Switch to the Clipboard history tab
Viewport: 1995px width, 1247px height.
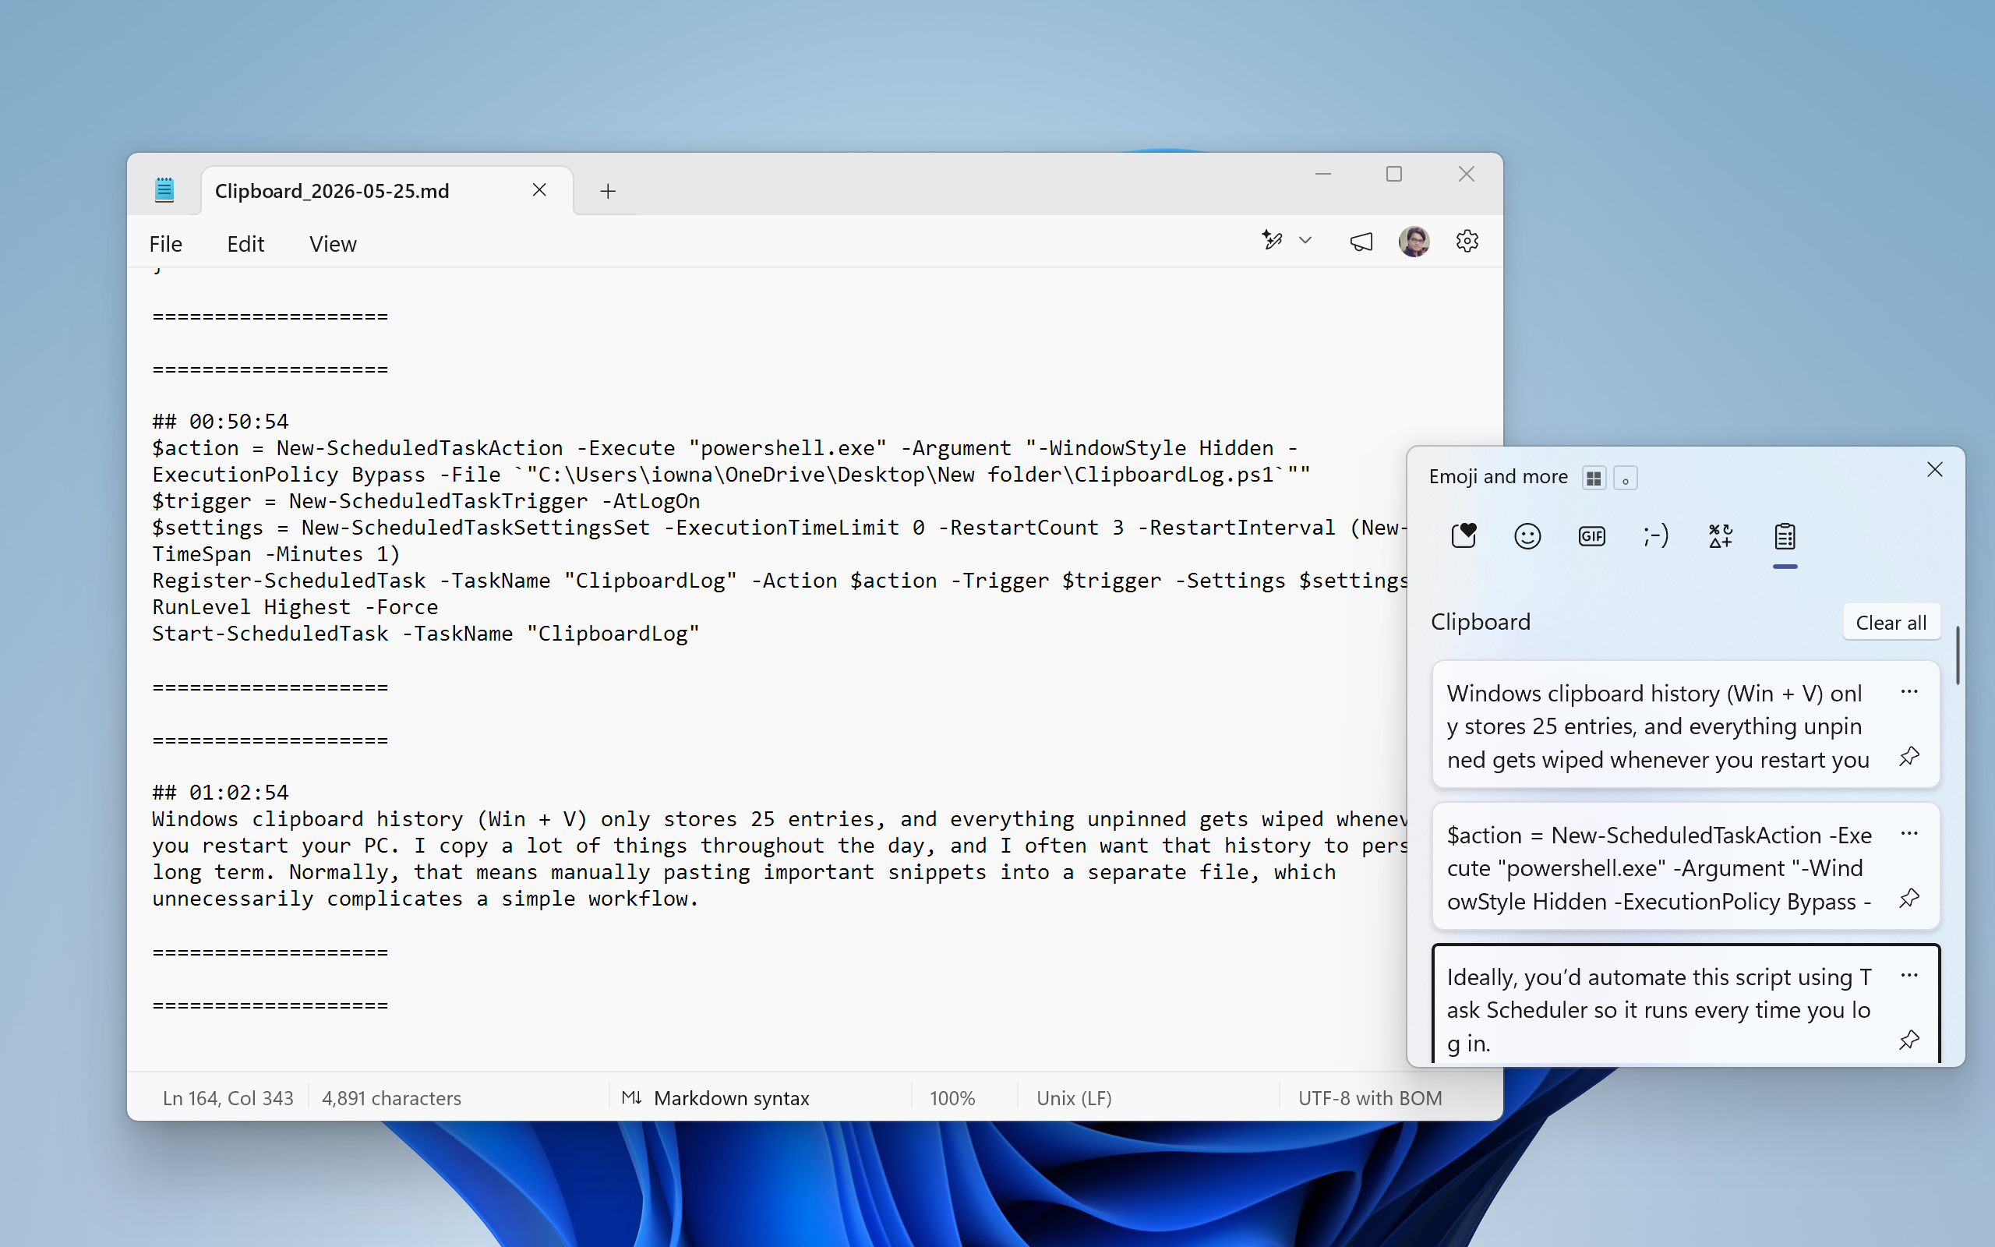point(1785,536)
